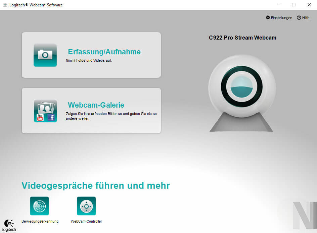
Task: Select the Bewegungserkennung motion detection icon
Action: click(39, 206)
